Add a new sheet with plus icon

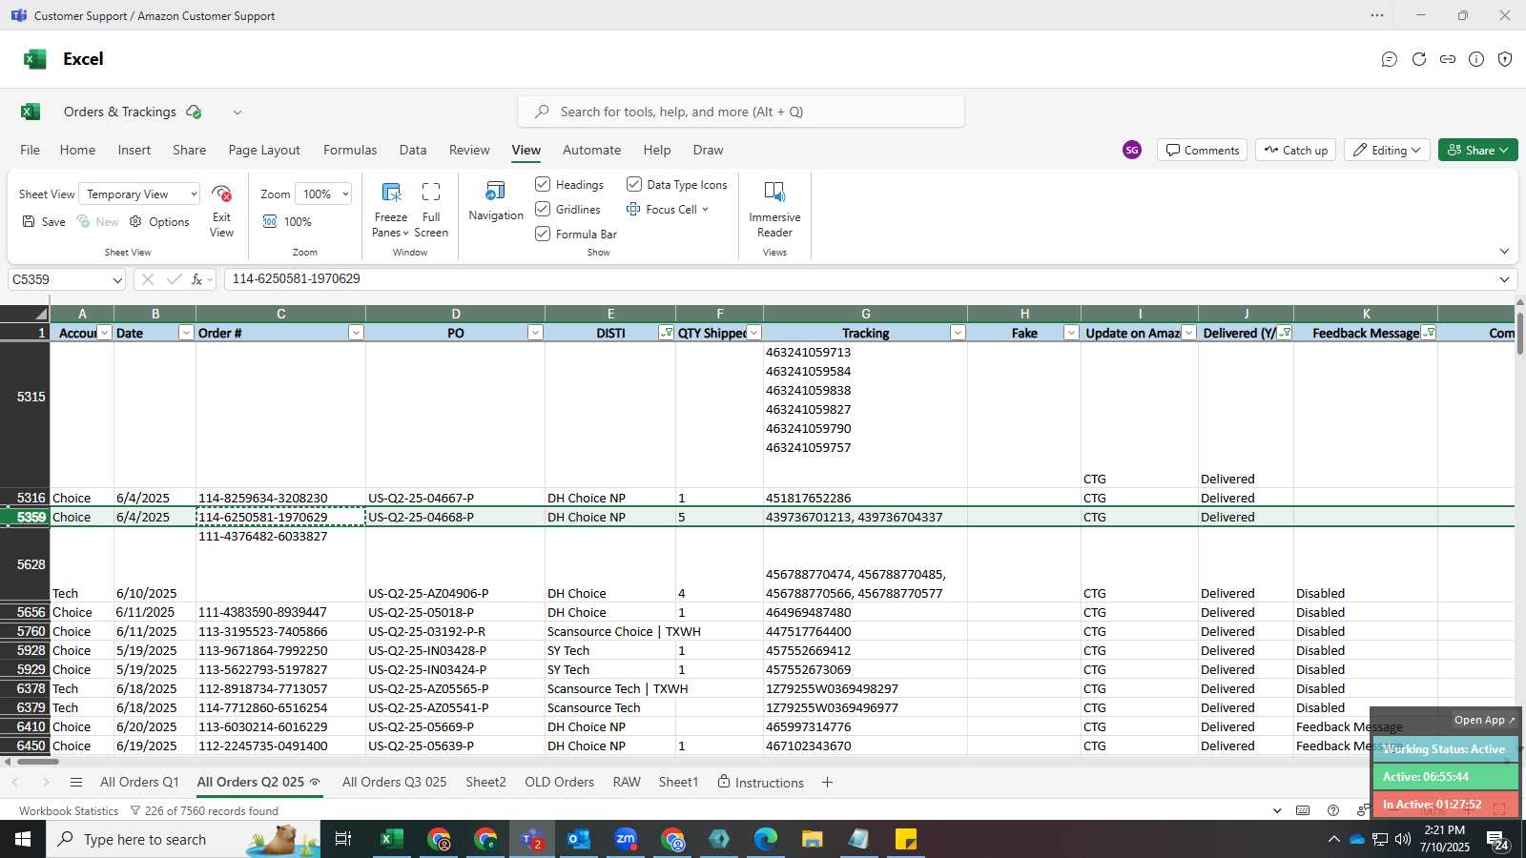pos(827,783)
